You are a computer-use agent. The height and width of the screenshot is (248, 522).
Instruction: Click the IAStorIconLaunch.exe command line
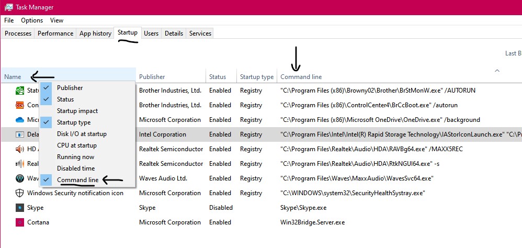pyautogui.click(x=401, y=134)
